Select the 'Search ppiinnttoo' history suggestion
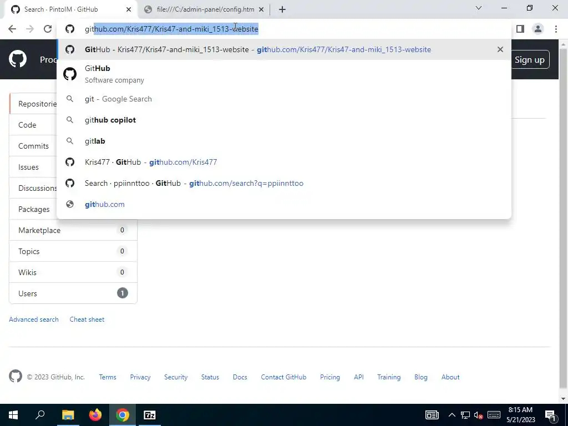Image resolution: width=568 pixels, height=426 pixels. [x=284, y=183]
